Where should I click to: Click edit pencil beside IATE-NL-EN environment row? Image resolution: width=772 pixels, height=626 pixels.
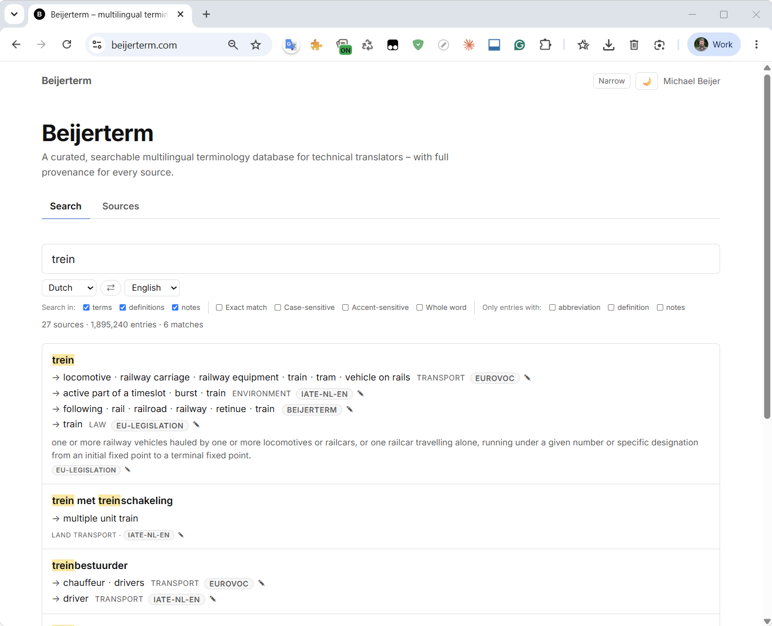[x=361, y=393]
